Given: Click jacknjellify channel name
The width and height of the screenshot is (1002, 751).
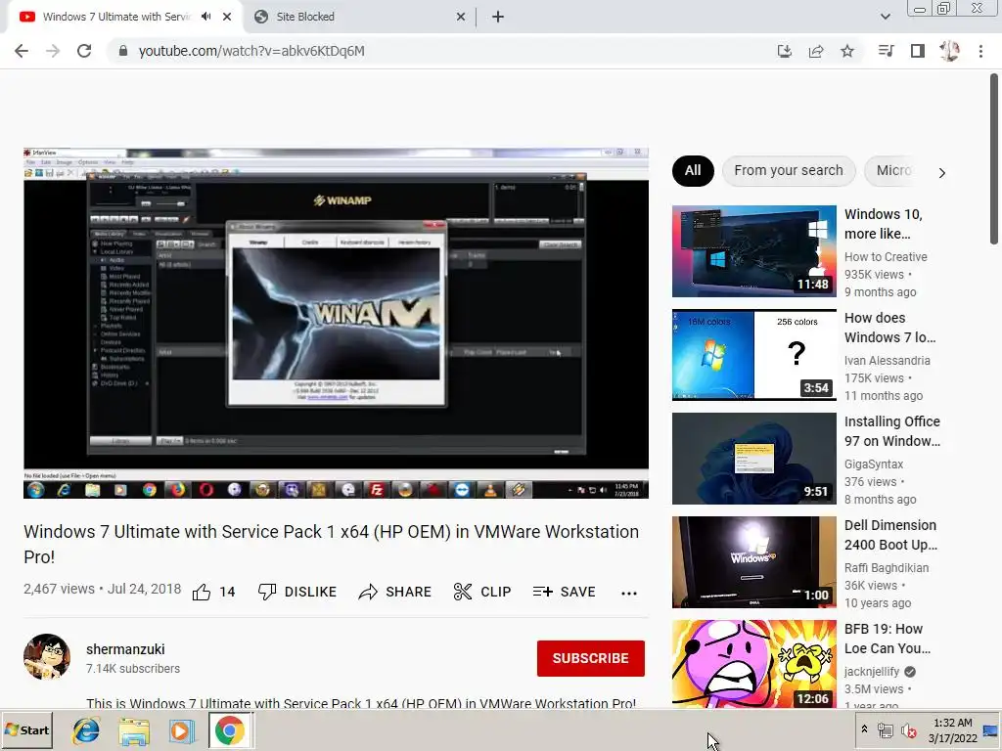Looking at the screenshot, I should 872,671.
